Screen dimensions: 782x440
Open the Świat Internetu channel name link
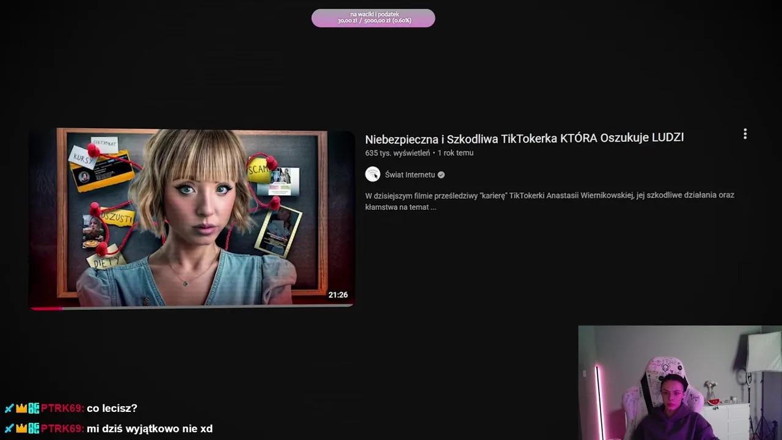pyautogui.click(x=410, y=175)
